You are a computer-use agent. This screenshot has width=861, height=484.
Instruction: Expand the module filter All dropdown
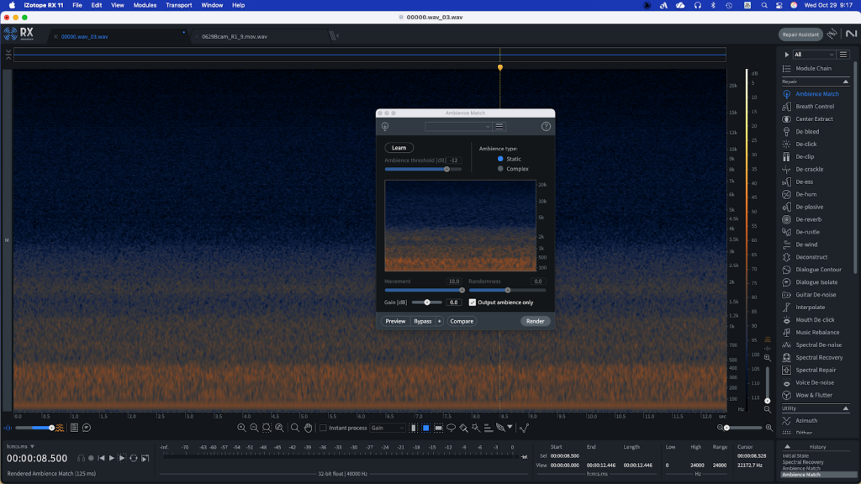point(813,55)
